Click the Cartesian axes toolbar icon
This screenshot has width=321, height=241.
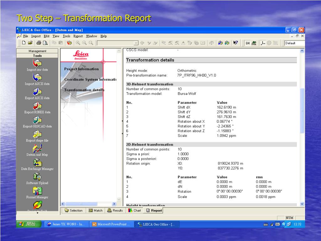tap(263, 43)
